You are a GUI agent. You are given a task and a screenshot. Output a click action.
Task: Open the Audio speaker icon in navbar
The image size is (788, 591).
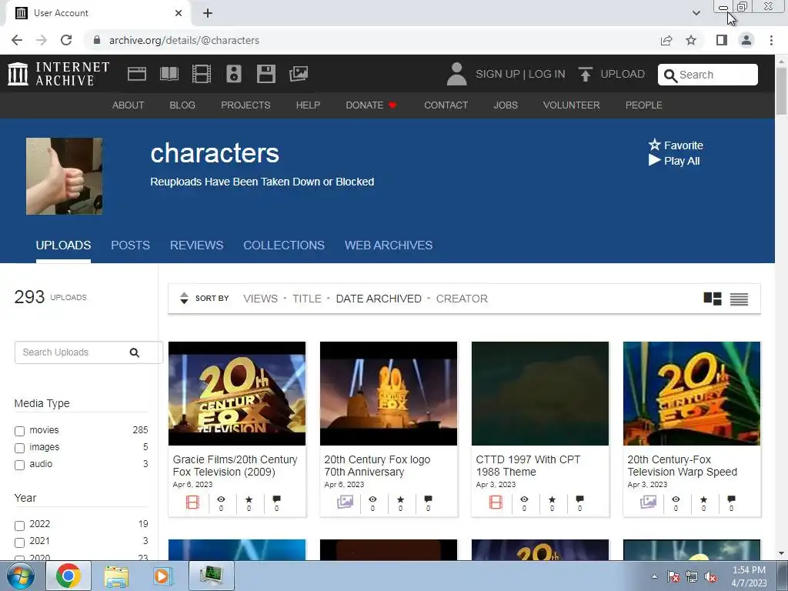coord(234,74)
